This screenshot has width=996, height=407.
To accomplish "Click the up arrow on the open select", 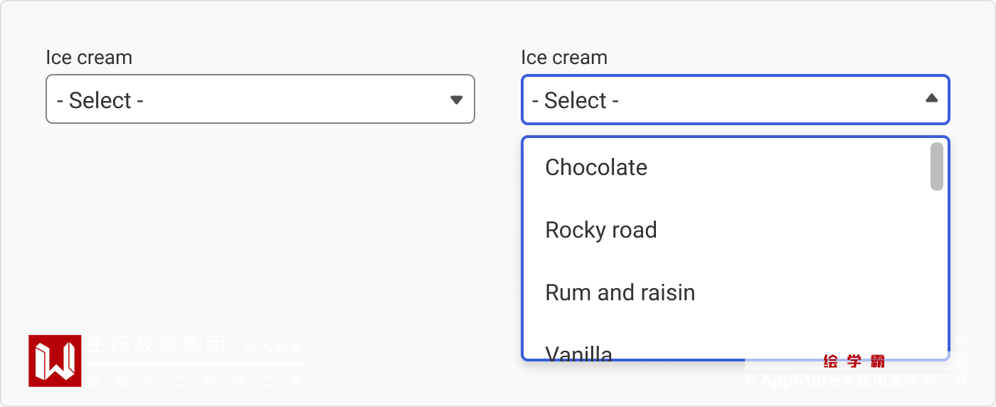I will tap(931, 99).
